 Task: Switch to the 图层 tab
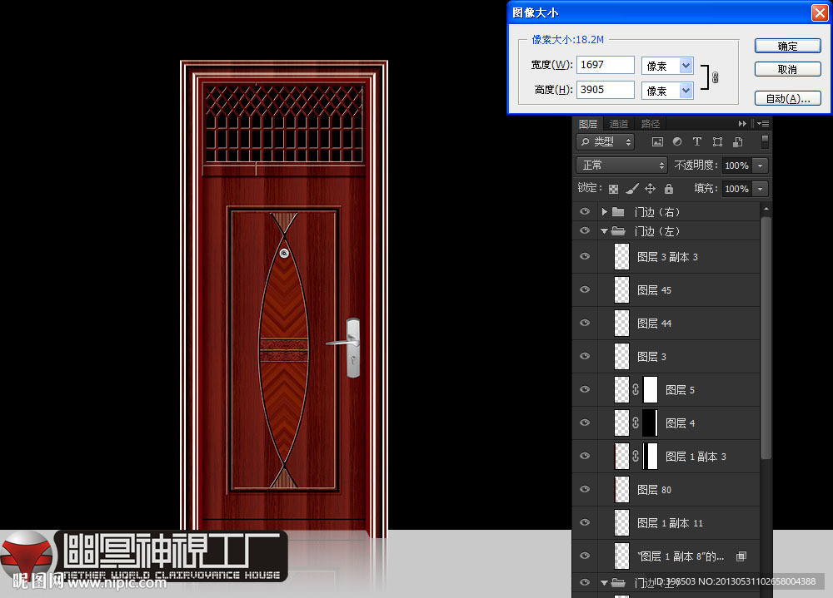(x=588, y=124)
